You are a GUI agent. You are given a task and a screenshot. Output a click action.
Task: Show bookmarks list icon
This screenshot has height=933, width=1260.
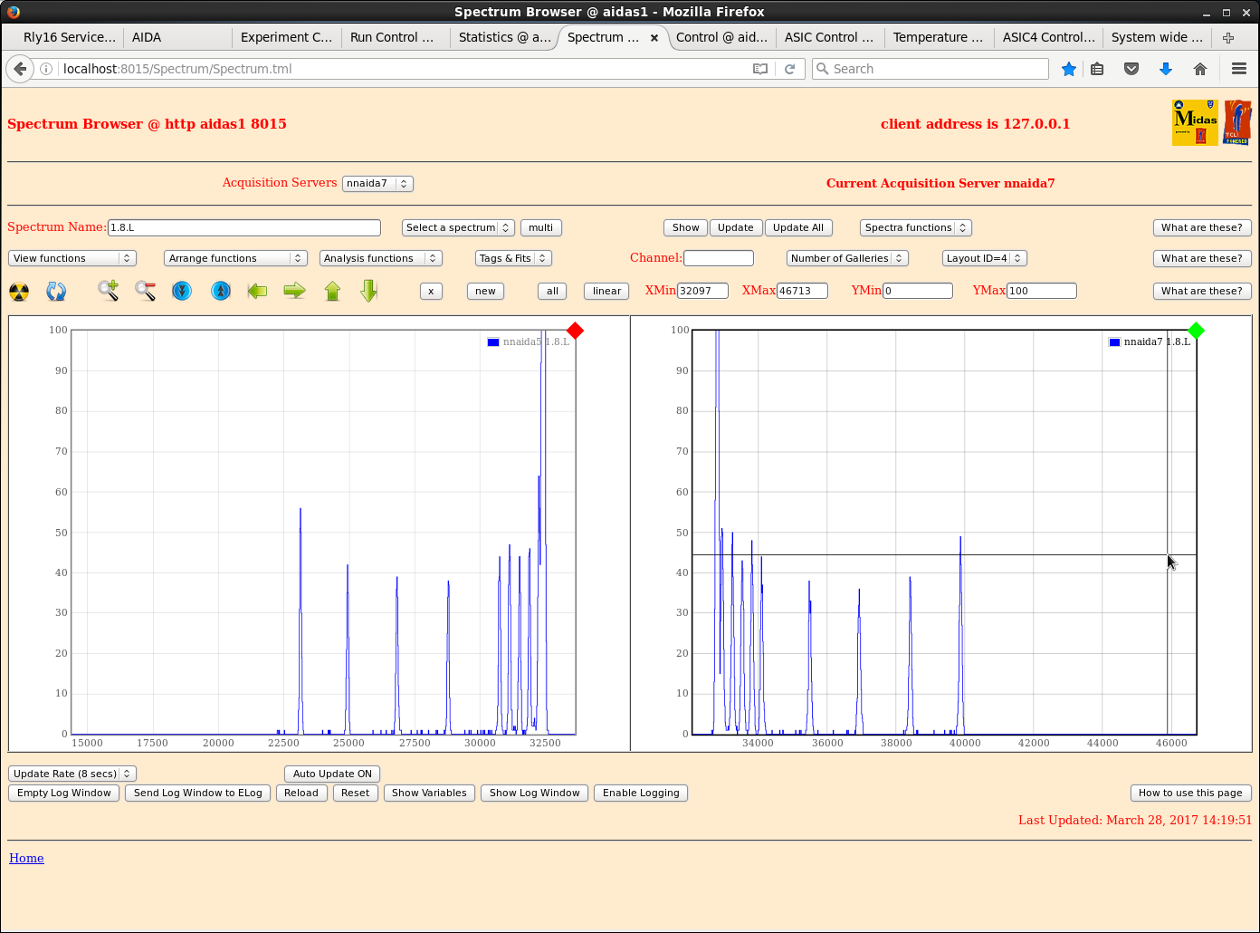point(1097,69)
